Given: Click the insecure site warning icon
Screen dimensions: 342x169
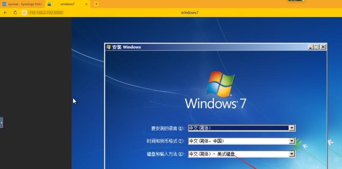Looking at the screenshot, I should pos(24,13).
